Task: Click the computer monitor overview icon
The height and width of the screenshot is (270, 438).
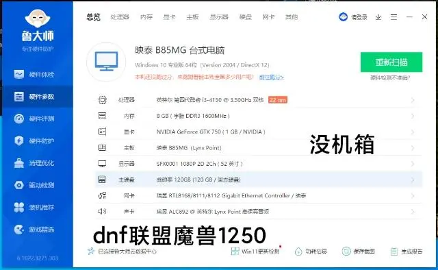Action: pos(106,62)
